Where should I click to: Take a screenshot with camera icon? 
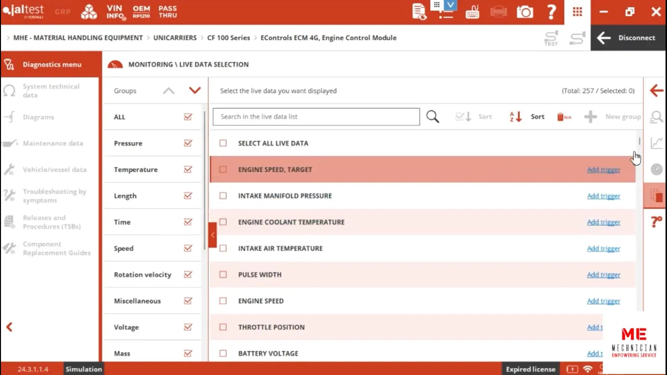pyautogui.click(x=525, y=12)
